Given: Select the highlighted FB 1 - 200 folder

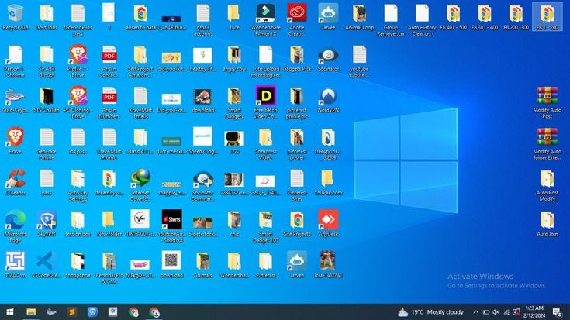Looking at the screenshot, I should pos(547,17).
